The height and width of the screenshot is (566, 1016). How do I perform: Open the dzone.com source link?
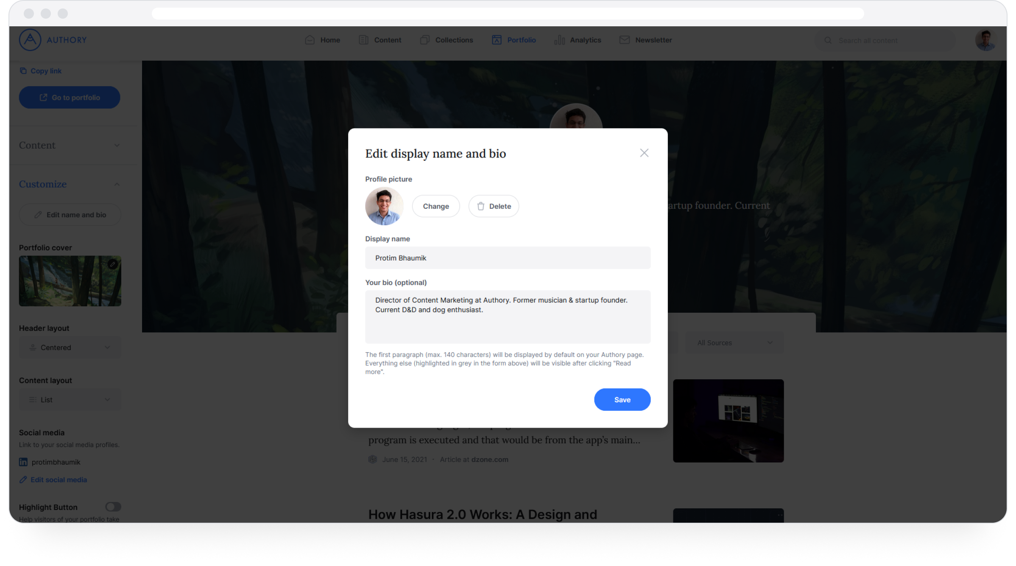pyautogui.click(x=490, y=460)
